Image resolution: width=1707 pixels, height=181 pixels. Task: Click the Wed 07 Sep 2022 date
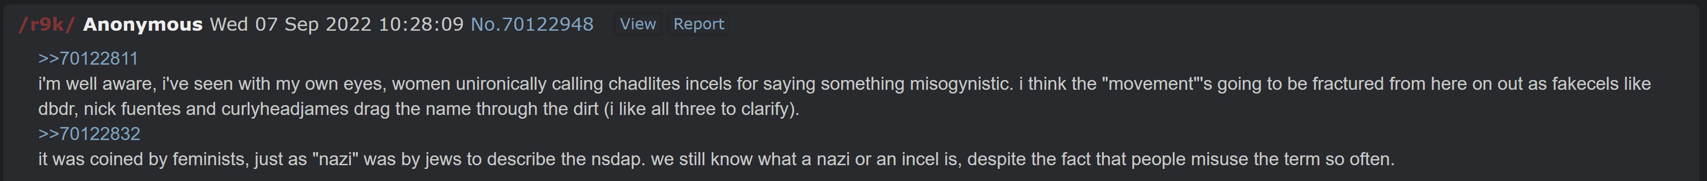[x=290, y=25]
